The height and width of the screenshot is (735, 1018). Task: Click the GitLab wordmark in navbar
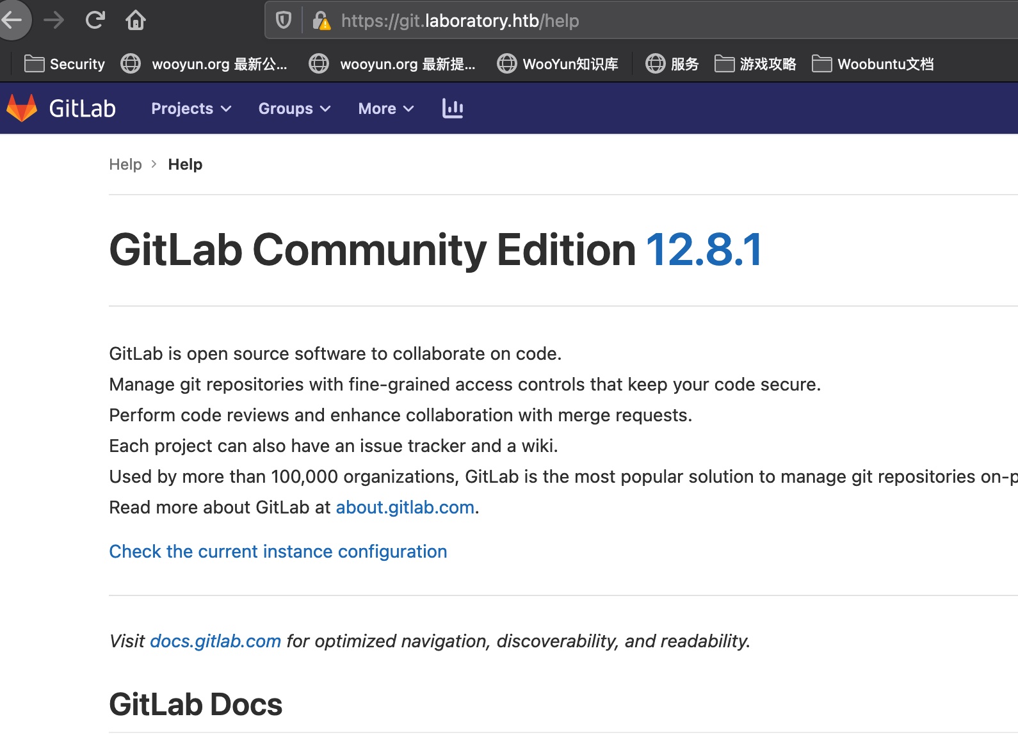[x=83, y=109]
